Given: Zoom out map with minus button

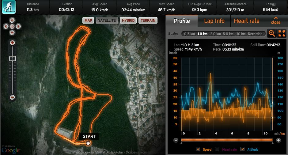Looking at the screenshot, I should tap(12, 97).
